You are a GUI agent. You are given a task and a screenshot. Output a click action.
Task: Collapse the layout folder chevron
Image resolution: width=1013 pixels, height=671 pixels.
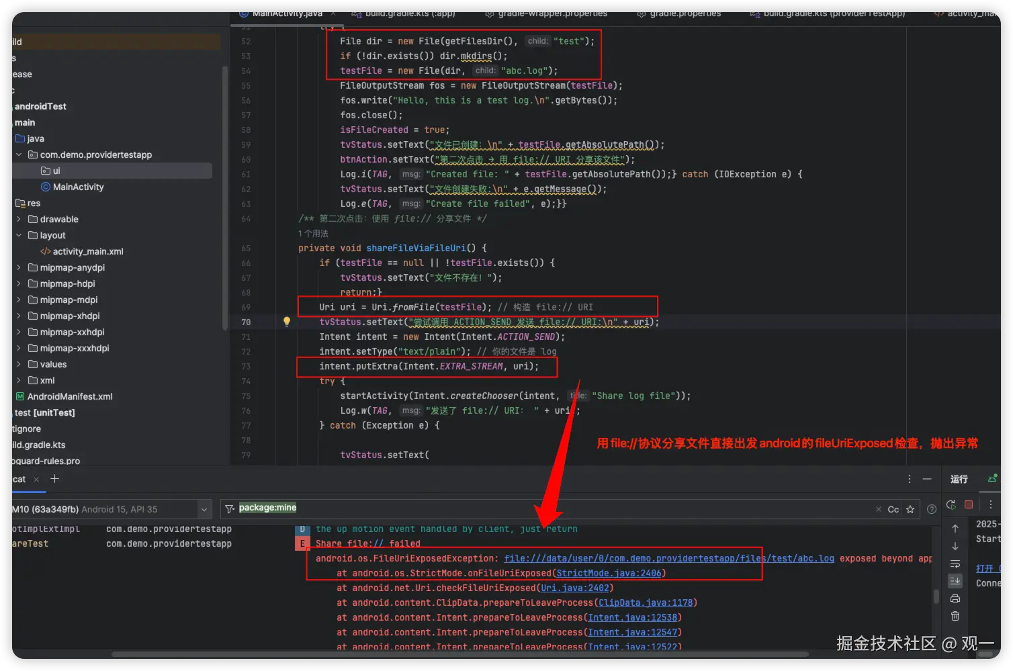[19, 235]
